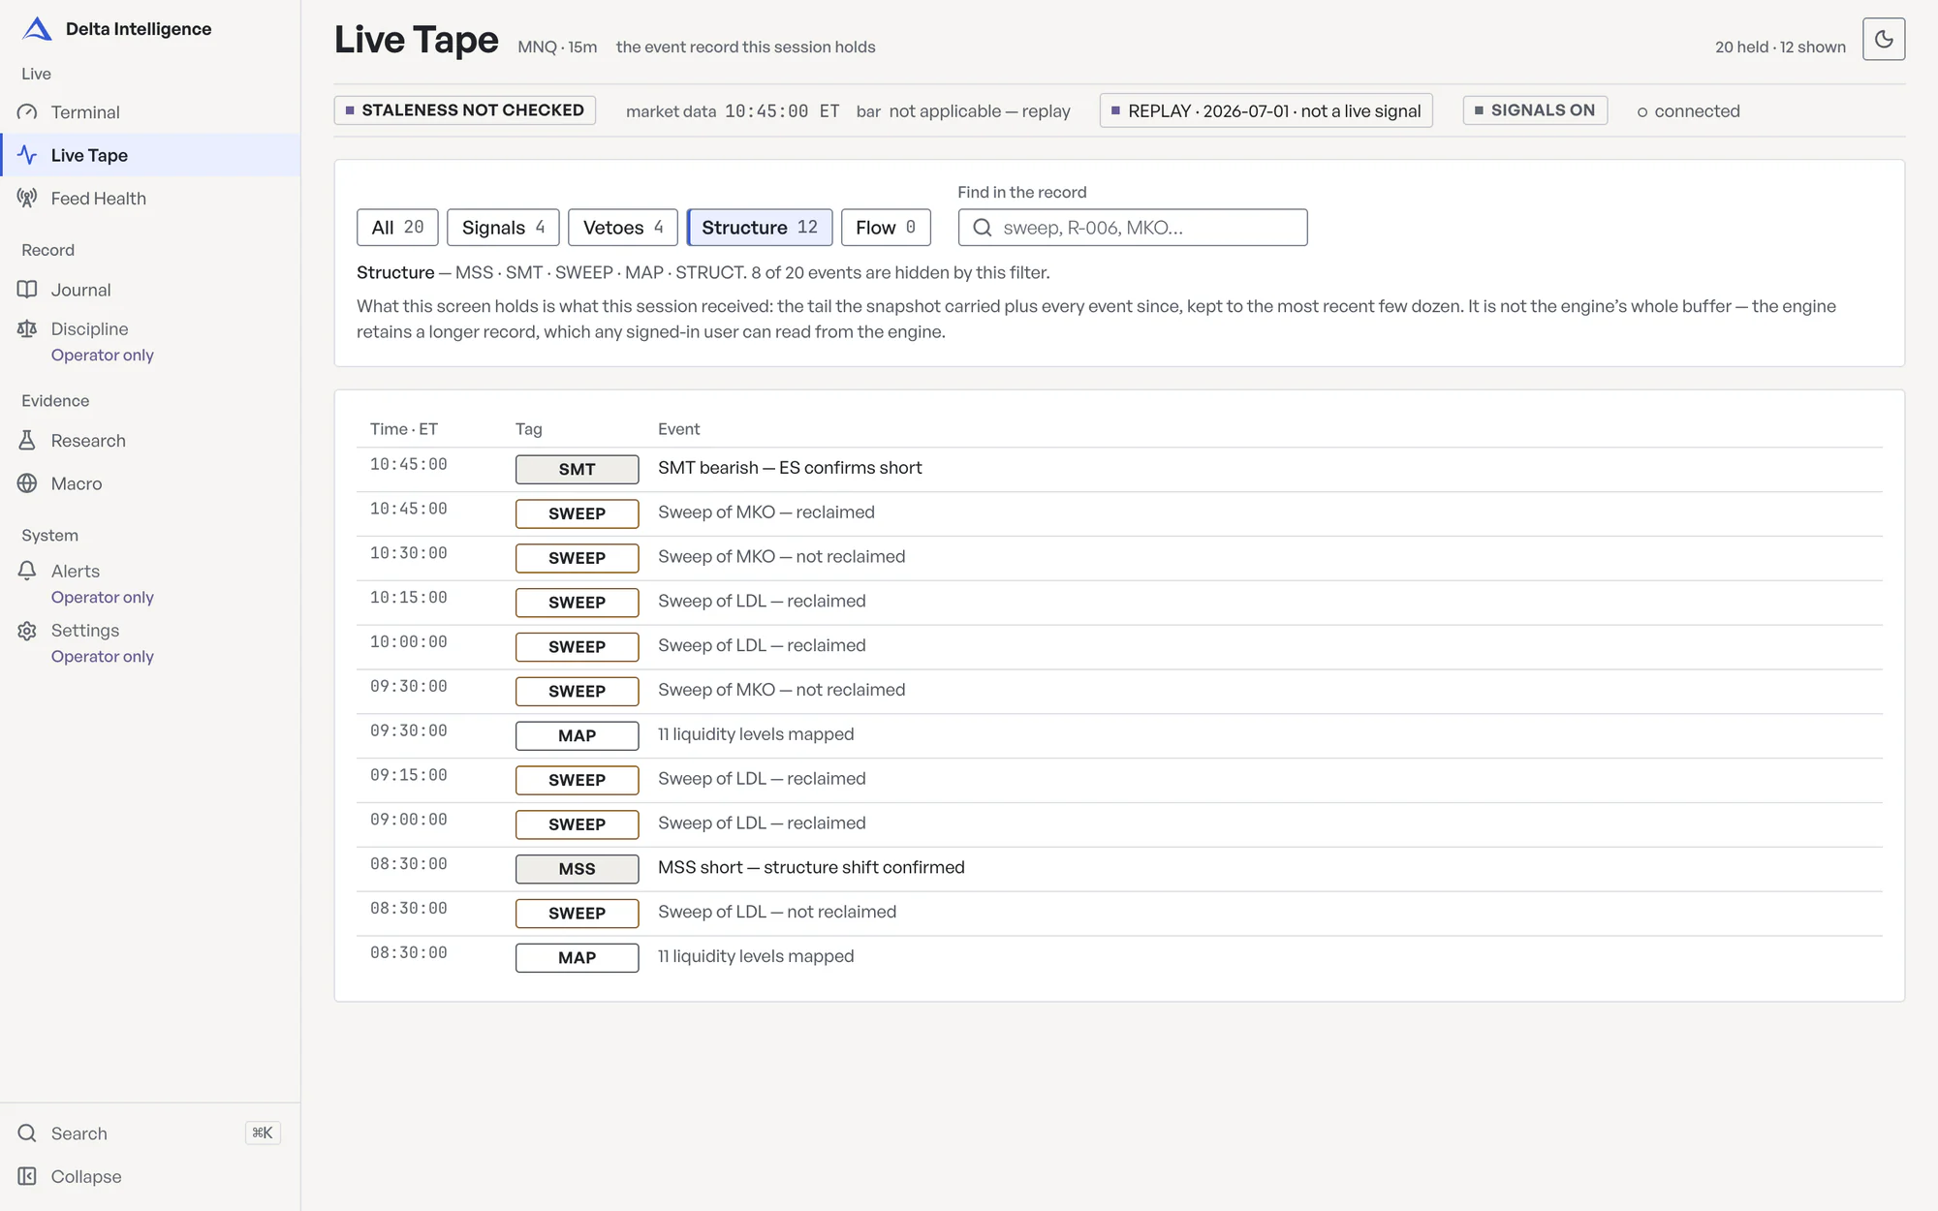Screen dimensions: 1938x1211
Task: Click the SIGNALS ON badge
Action: (1535, 110)
